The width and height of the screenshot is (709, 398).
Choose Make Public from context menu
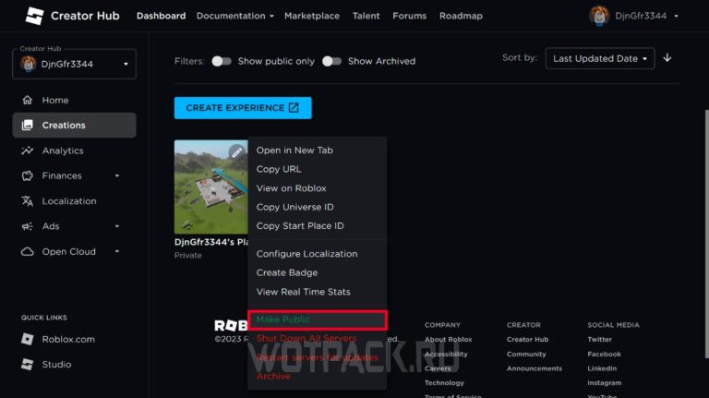pos(317,320)
